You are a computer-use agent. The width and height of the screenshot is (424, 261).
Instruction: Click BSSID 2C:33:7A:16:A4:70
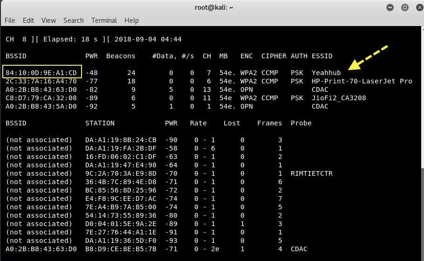[x=41, y=81]
